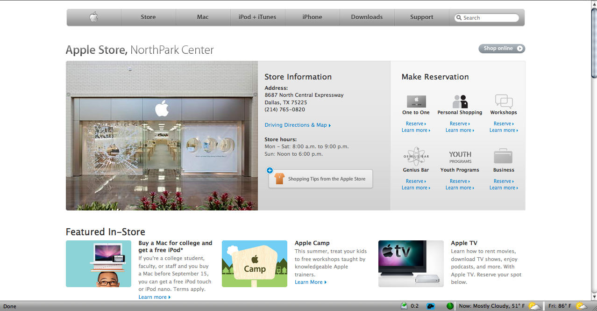Reserve a Genius Bar appointment
The height and width of the screenshot is (311, 597).
click(416, 181)
